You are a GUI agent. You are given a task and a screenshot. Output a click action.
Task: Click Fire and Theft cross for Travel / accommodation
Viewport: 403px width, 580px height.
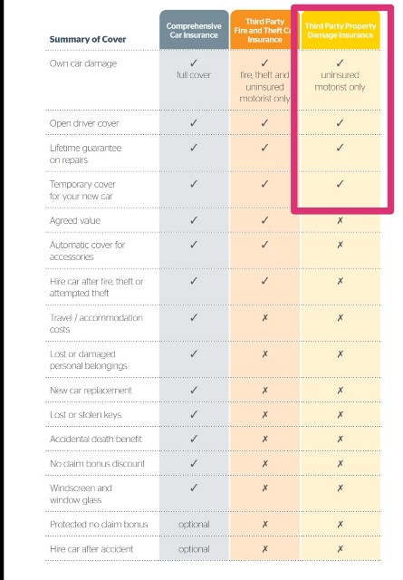point(264,318)
